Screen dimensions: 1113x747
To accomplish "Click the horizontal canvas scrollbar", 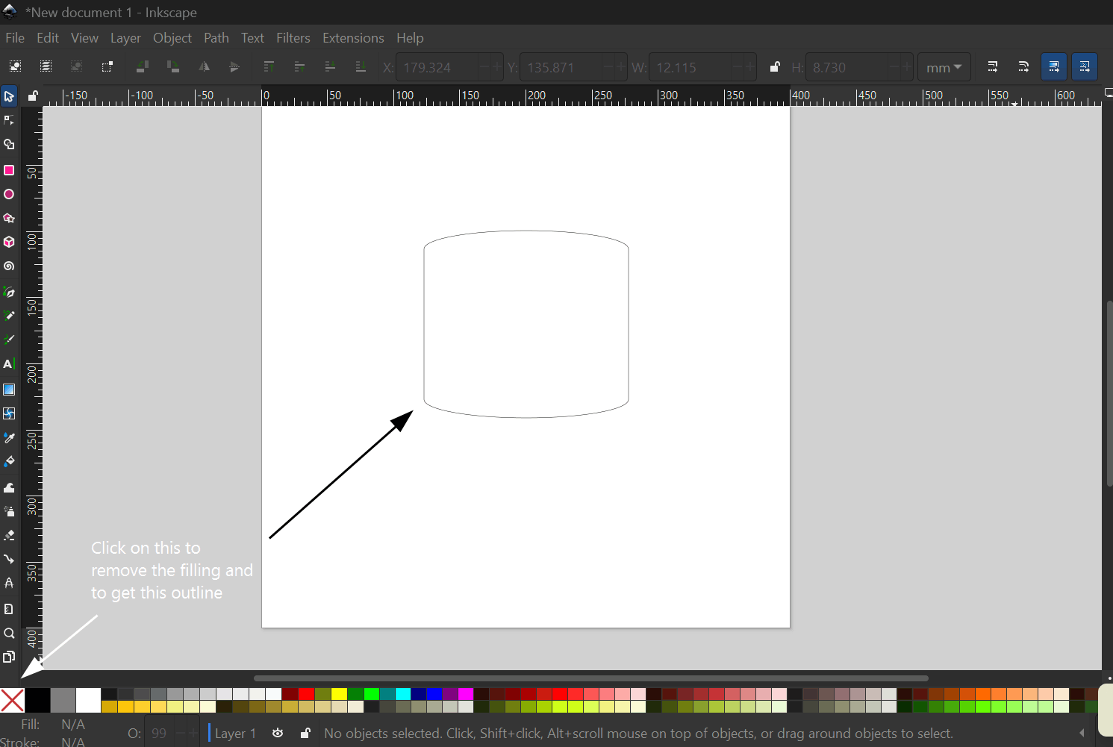I will point(591,678).
